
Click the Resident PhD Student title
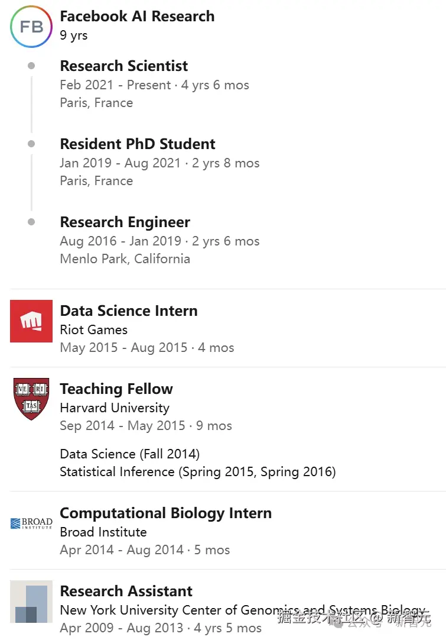pos(138,144)
